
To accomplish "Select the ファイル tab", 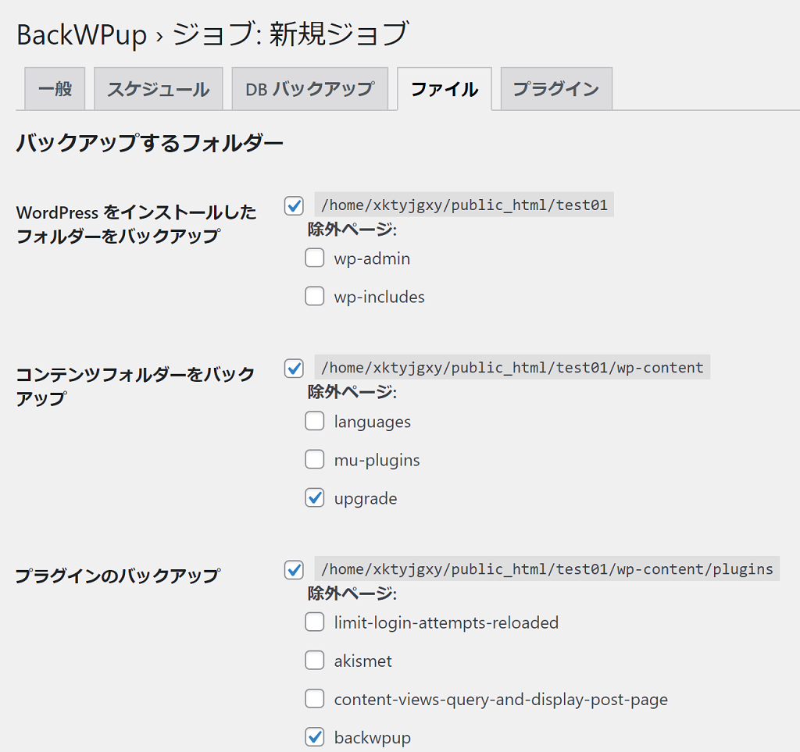I will pos(444,89).
